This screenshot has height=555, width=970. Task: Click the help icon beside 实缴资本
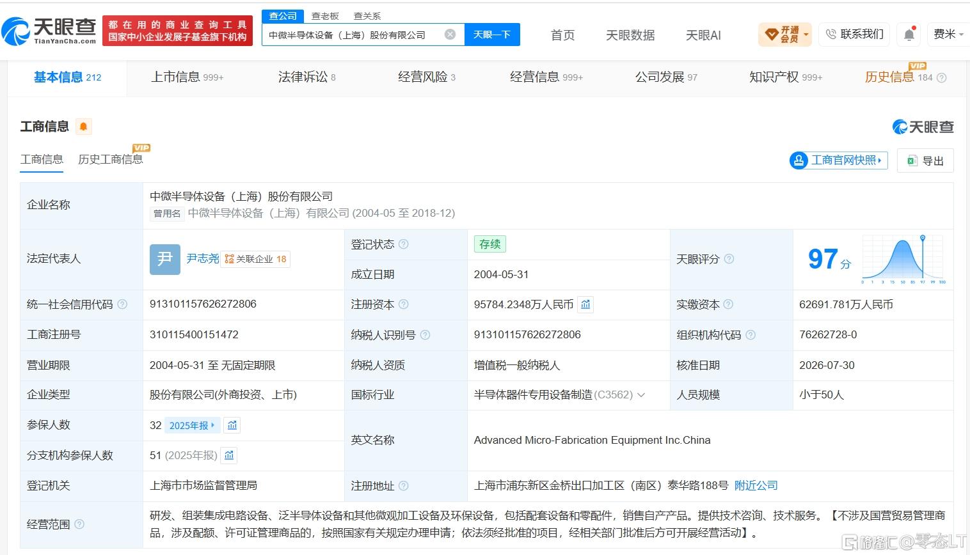728,304
